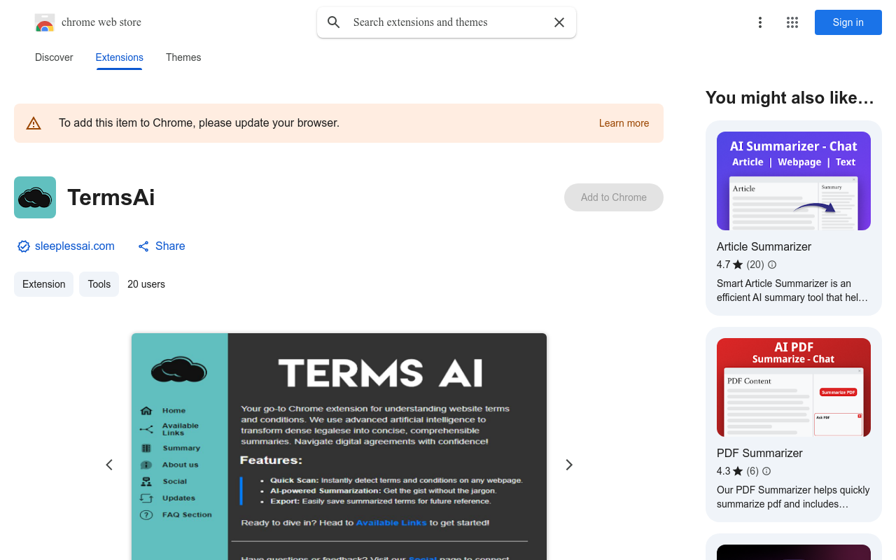Viewport: 896px width, 560px height.
Task: Open the Learn more link
Action: click(624, 123)
